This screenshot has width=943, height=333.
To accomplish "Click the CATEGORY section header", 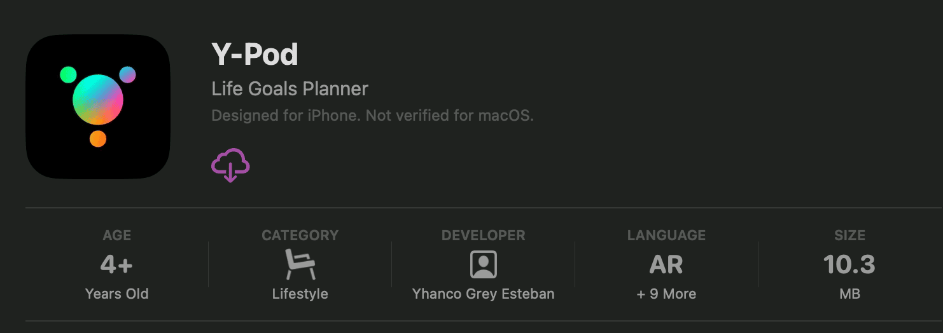I will pos(300,235).
